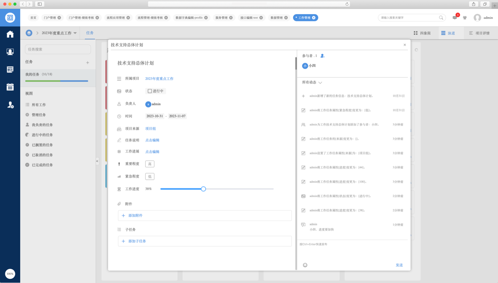Click the search magnifier icon
Image resolution: width=498 pixels, height=283 pixels.
pyautogui.click(x=441, y=18)
